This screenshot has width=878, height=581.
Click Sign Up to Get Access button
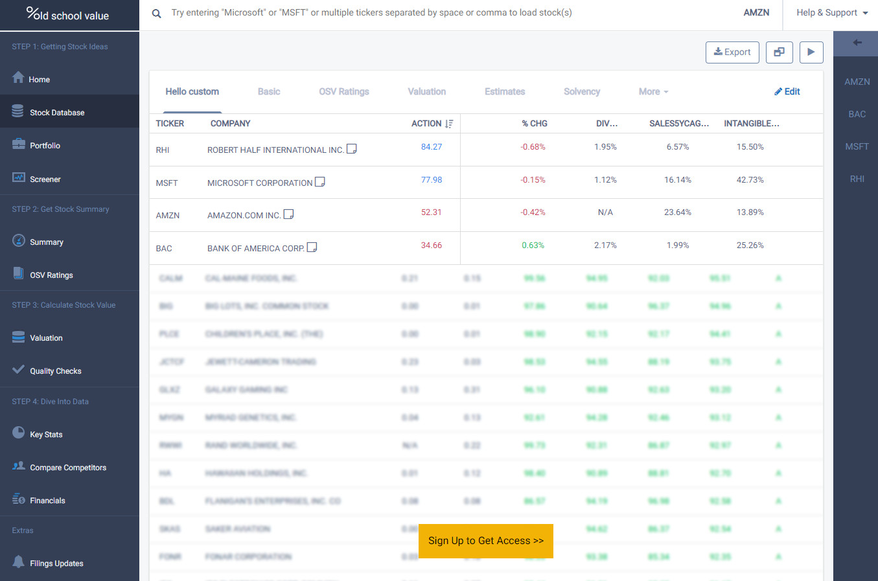point(486,541)
